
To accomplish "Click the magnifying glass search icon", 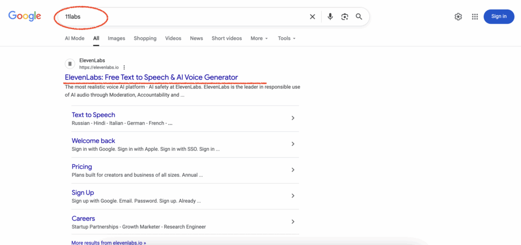I will (359, 17).
